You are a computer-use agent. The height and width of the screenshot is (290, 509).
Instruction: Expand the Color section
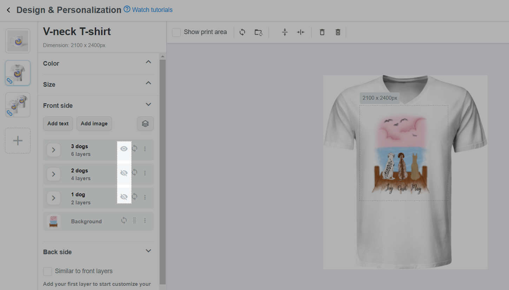(x=148, y=62)
